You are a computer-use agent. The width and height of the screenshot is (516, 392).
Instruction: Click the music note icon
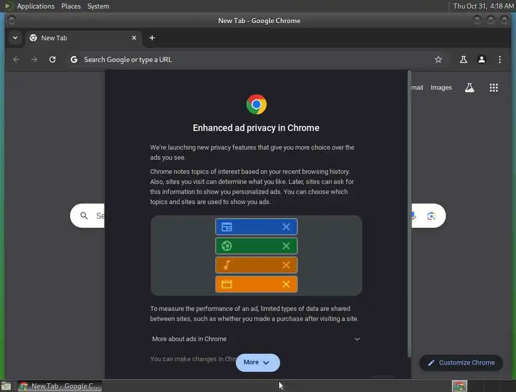coord(227,265)
